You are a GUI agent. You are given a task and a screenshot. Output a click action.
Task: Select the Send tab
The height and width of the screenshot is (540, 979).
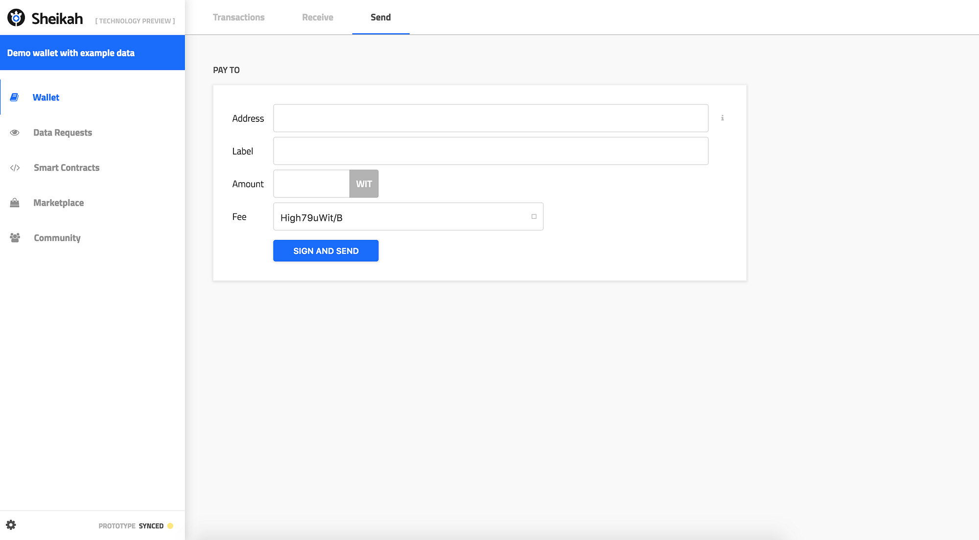[x=380, y=18]
